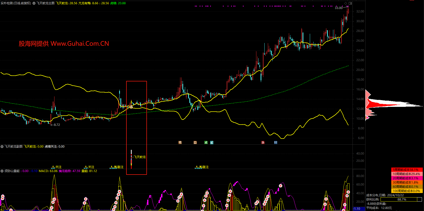Click the 8.72 low price label
Viewport: 424px width, 211px height.
(57, 125)
